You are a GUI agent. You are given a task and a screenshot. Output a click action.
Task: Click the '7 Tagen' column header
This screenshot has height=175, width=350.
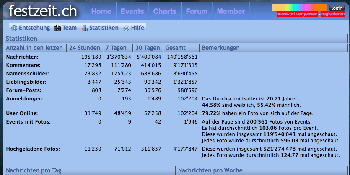(117, 48)
